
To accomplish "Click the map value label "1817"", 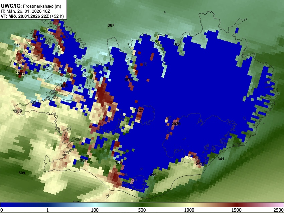I will click(36, 37).
